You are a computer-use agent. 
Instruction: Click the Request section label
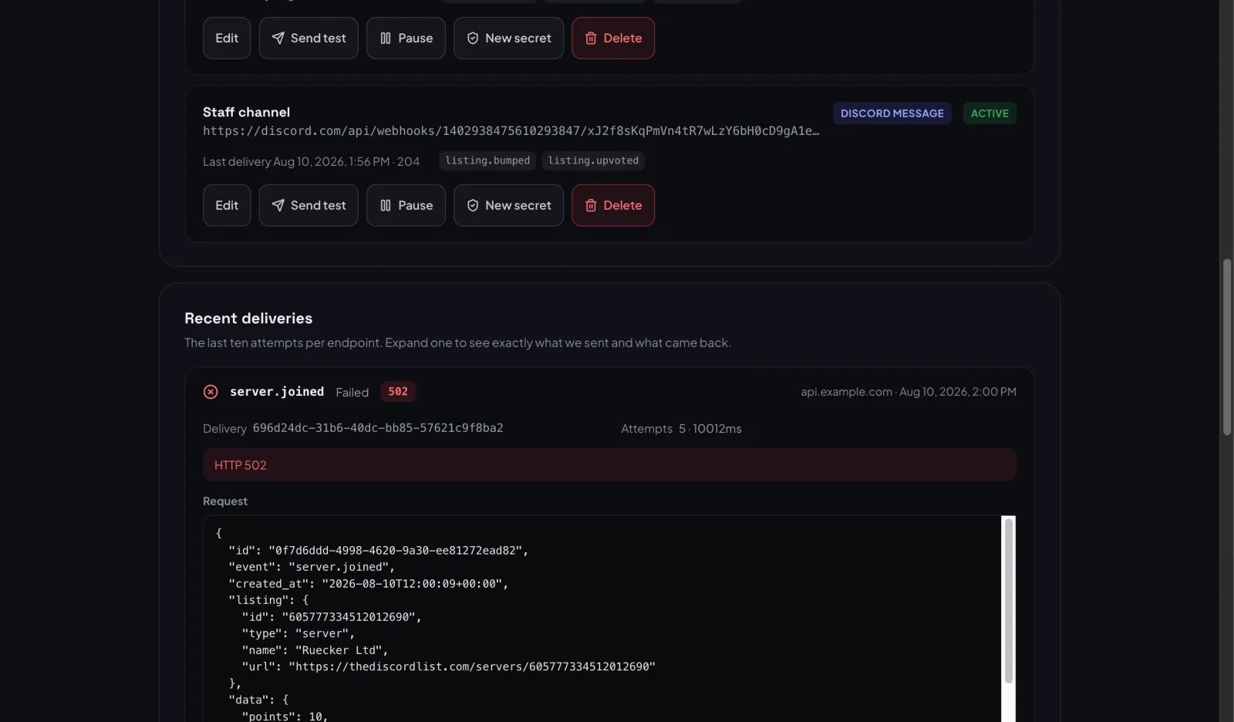(225, 501)
